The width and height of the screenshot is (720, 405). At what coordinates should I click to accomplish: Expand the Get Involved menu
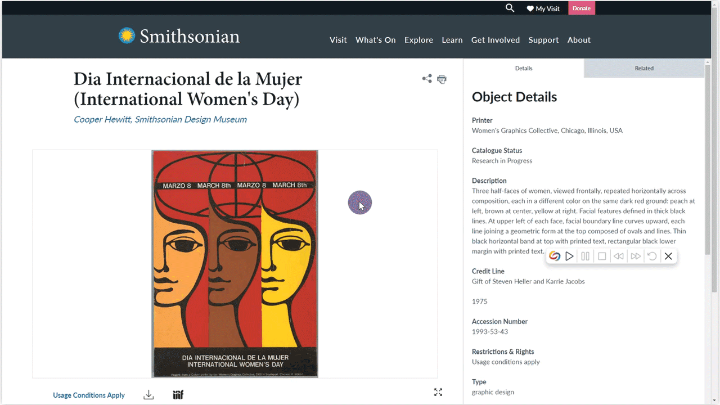pos(495,40)
